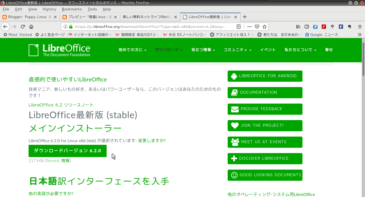
Task: Open the Edit menu
Action: click(19, 9)
